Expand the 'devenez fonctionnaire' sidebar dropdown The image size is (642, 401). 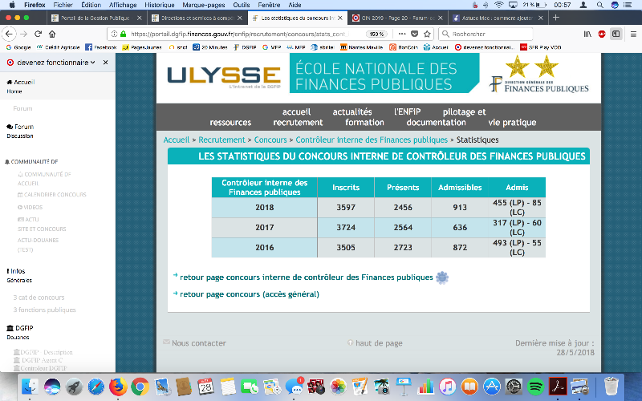point(93,62)
